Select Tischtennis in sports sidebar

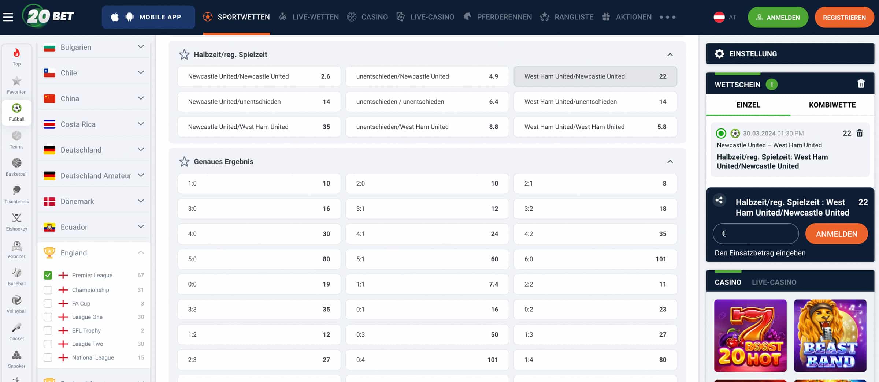tap(16, 195)
